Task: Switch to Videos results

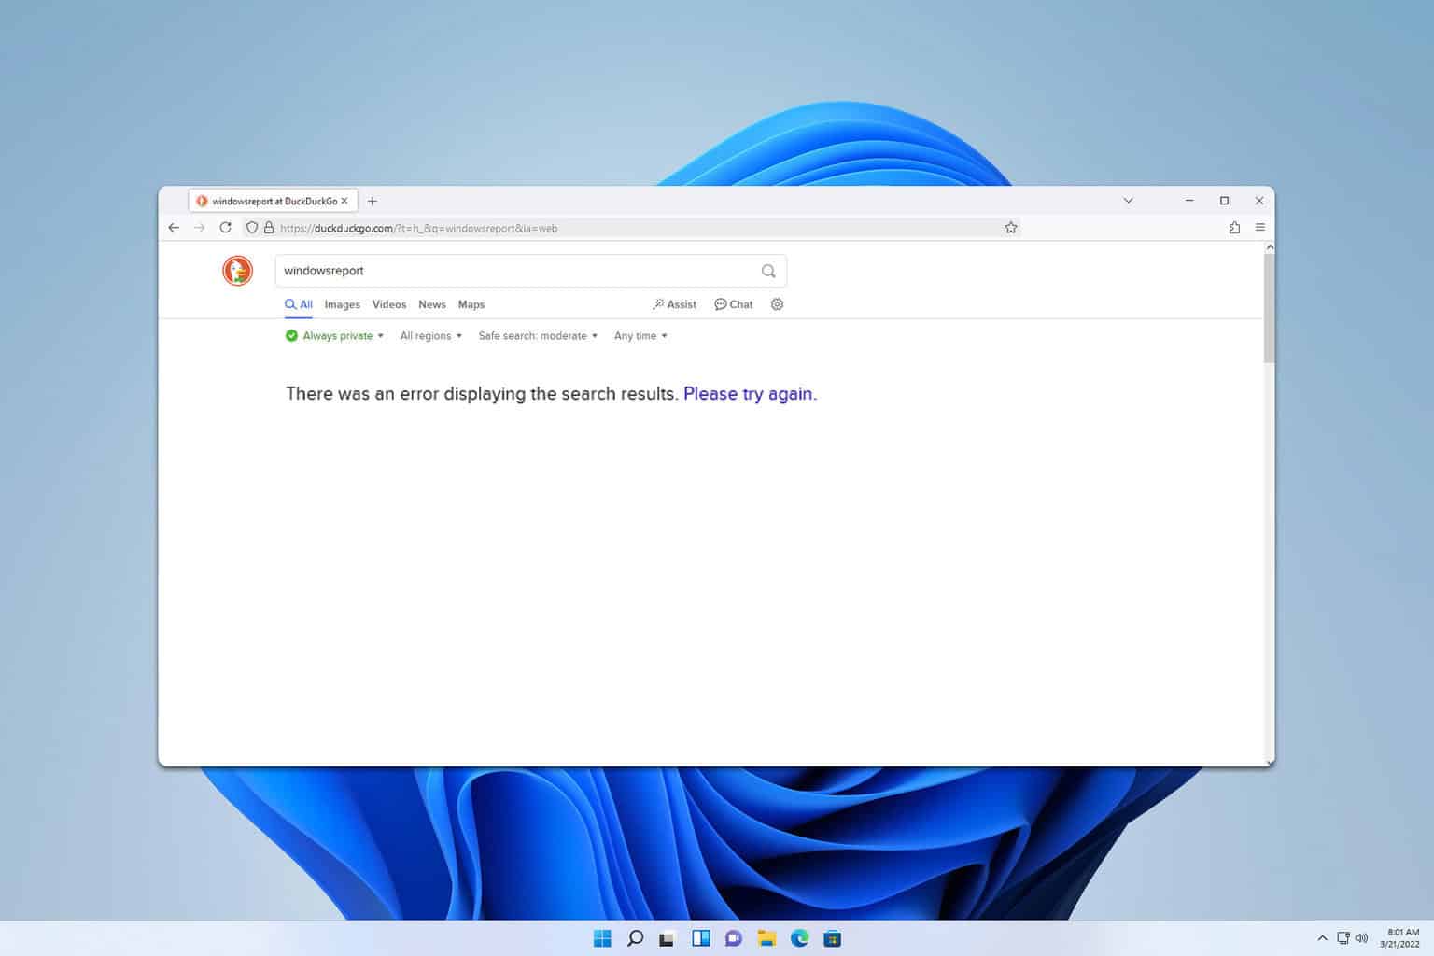Action: [389, 304]
